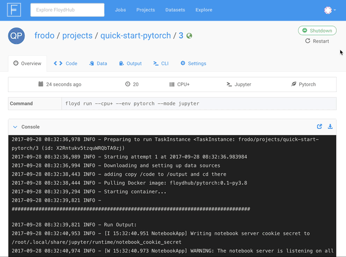Open the Output tab
This screenshot has height=257, width=346.
(x=130, y=64)
